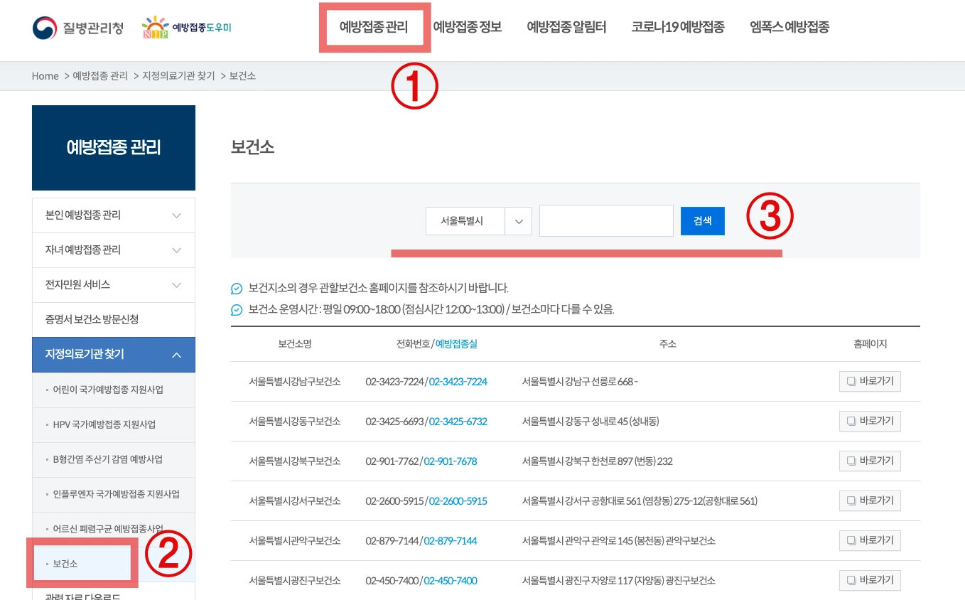Open 강남구보건소 homepage via 바로가기 icon
965x600 pixels.
click(x=869, y=381)
